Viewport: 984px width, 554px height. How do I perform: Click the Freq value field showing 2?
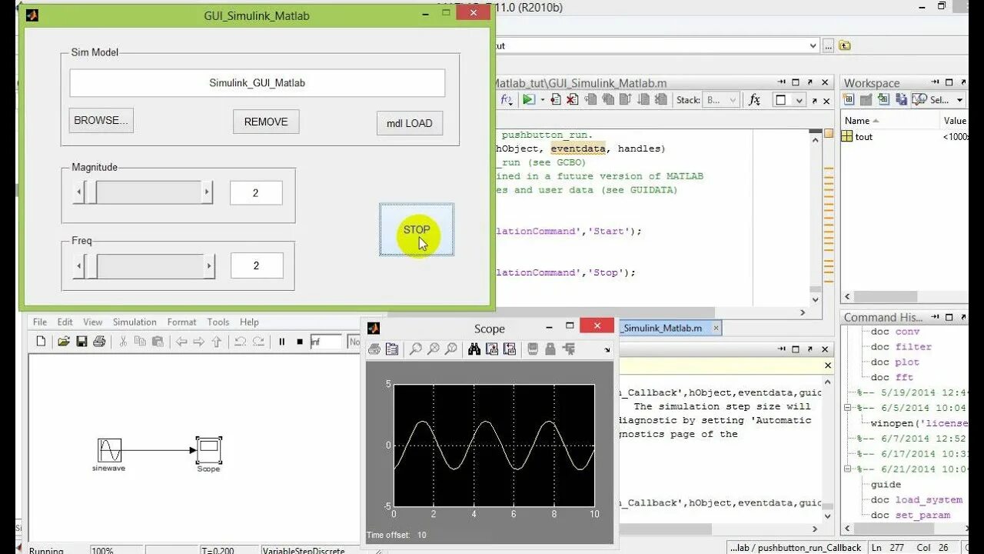coord(257,265)
